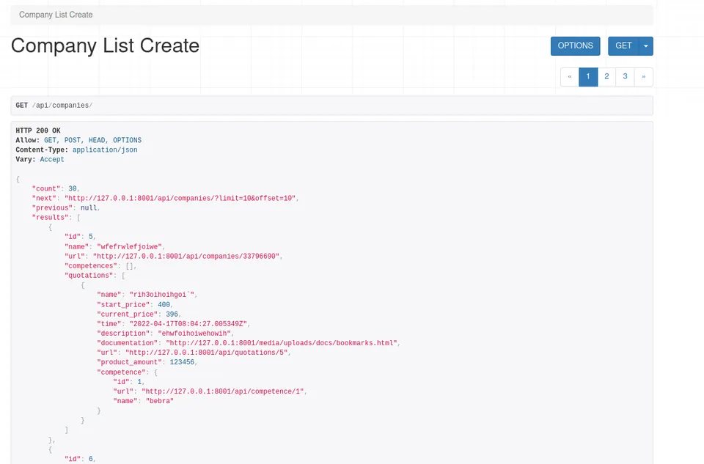This screenshot has width=704, height=464.
Task: Click the count value 30
Action: (73, 189)
